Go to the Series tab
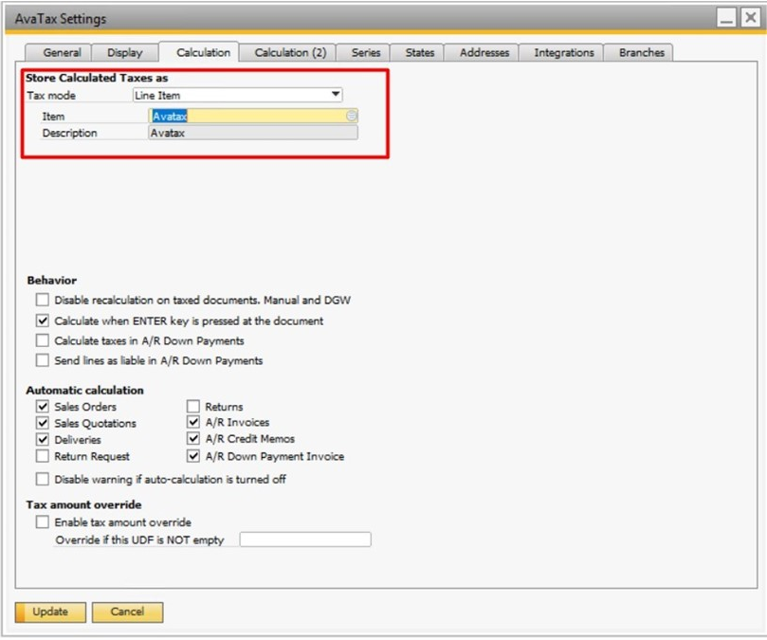 [x=363, y=52]
